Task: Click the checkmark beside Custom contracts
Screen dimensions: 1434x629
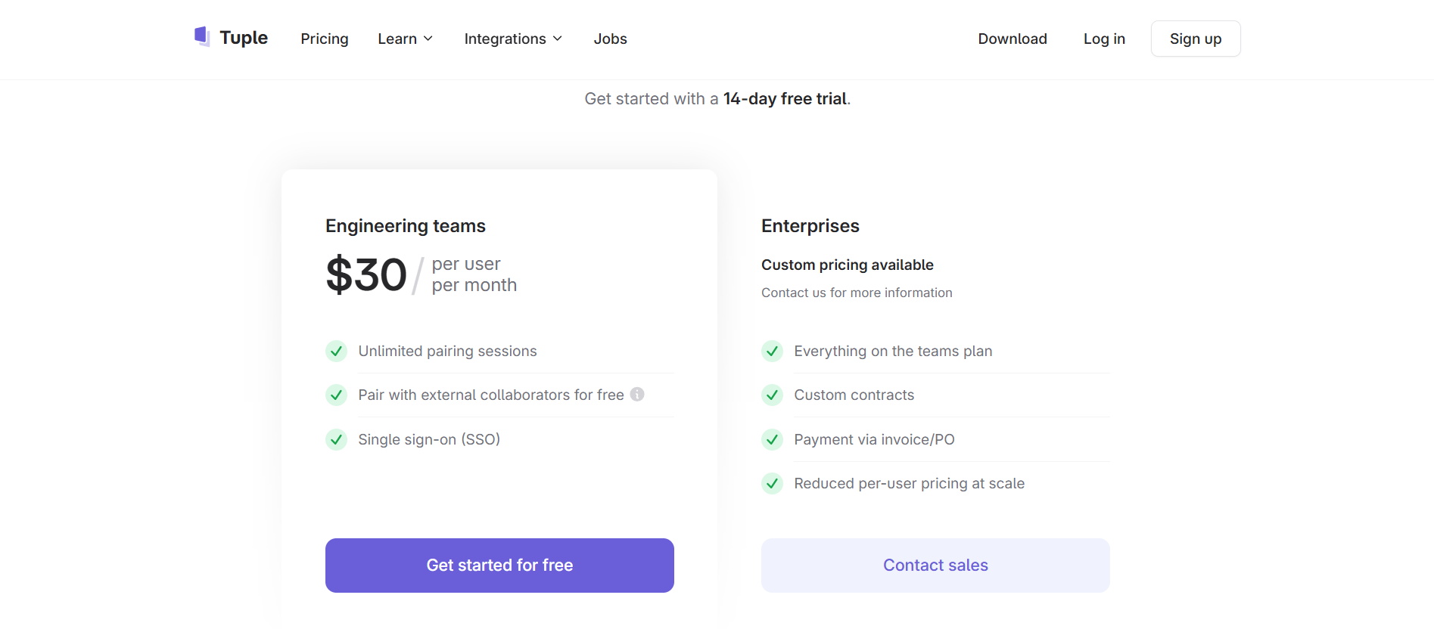Action: click(772, 395)
